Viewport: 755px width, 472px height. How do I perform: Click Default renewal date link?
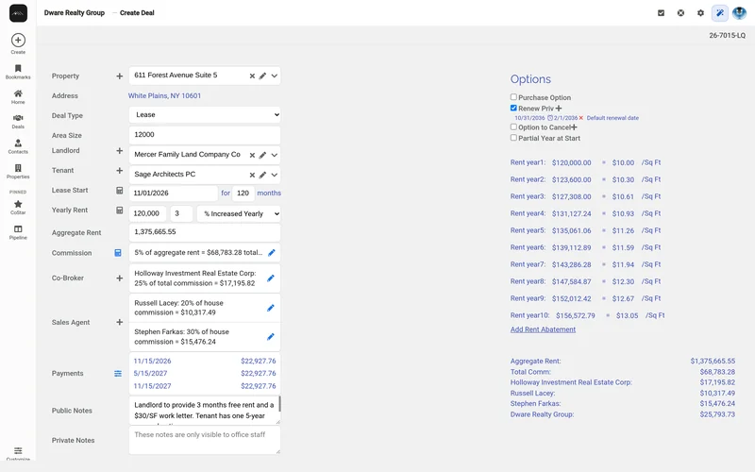(612, 118)
